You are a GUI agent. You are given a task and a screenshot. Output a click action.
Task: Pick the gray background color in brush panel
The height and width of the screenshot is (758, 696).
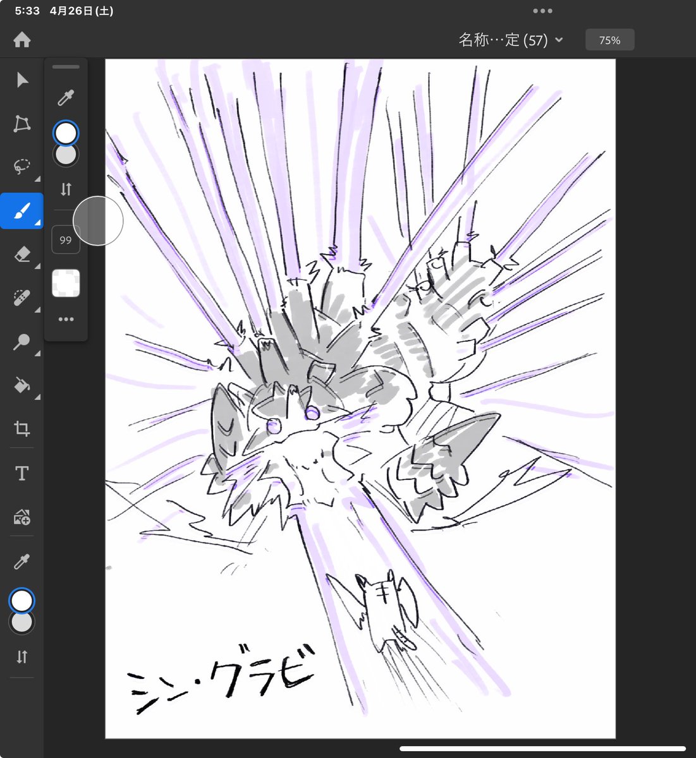[x=66, y=156]
